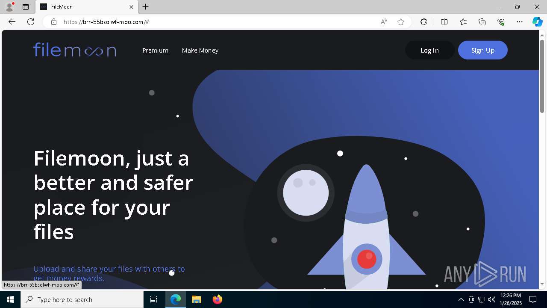Screen dimensions: 547x308
Task: Click scrollbar up arrow
Action: (542, 35)
